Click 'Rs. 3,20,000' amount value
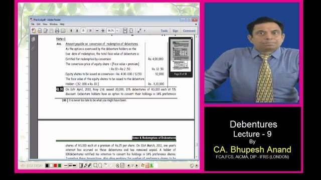 click(156, 84)
